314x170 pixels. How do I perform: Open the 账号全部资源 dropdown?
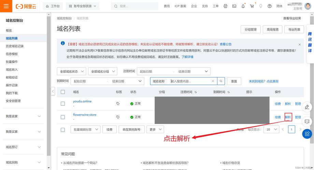point(83,6)
